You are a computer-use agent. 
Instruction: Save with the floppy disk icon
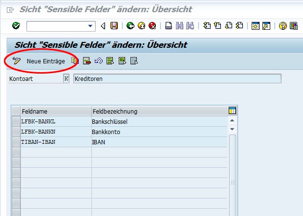pos(114,26)
